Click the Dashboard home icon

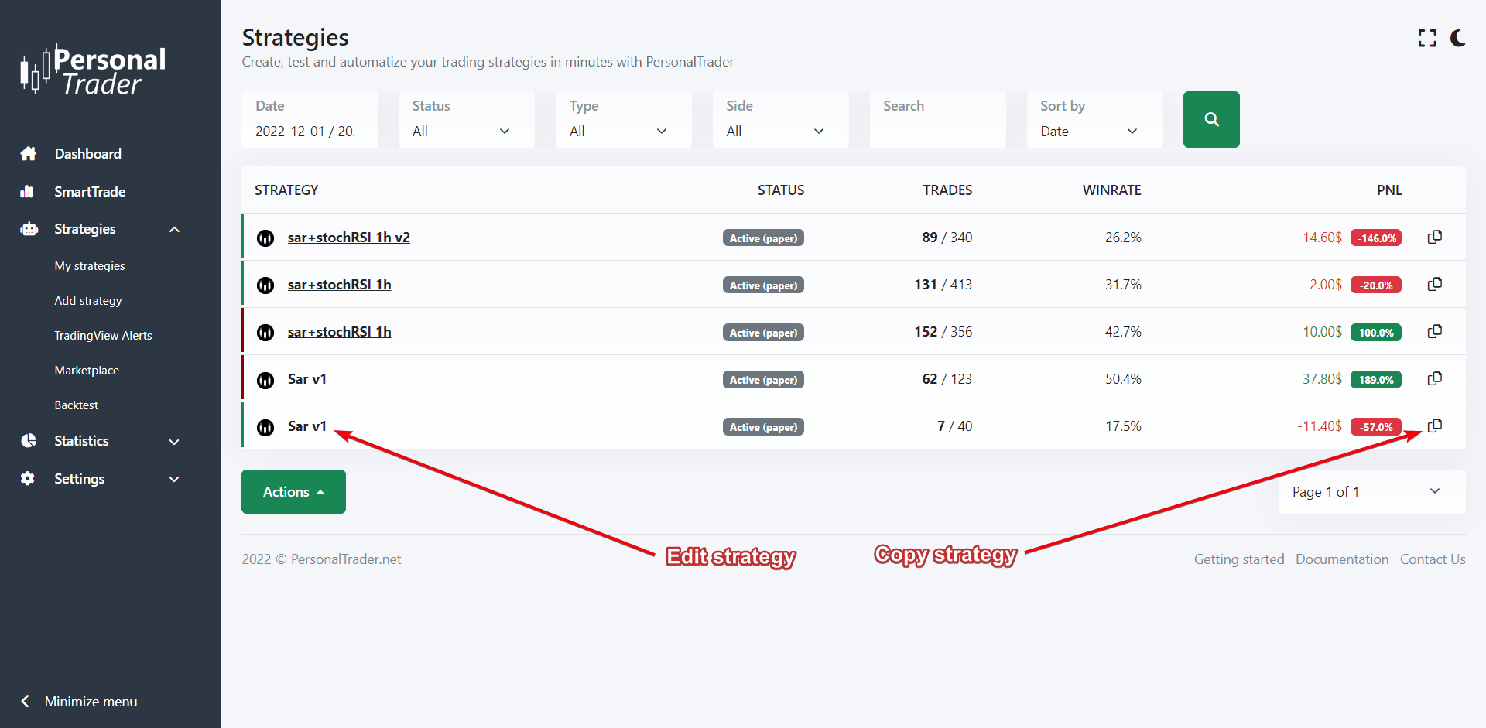[29, 153]
